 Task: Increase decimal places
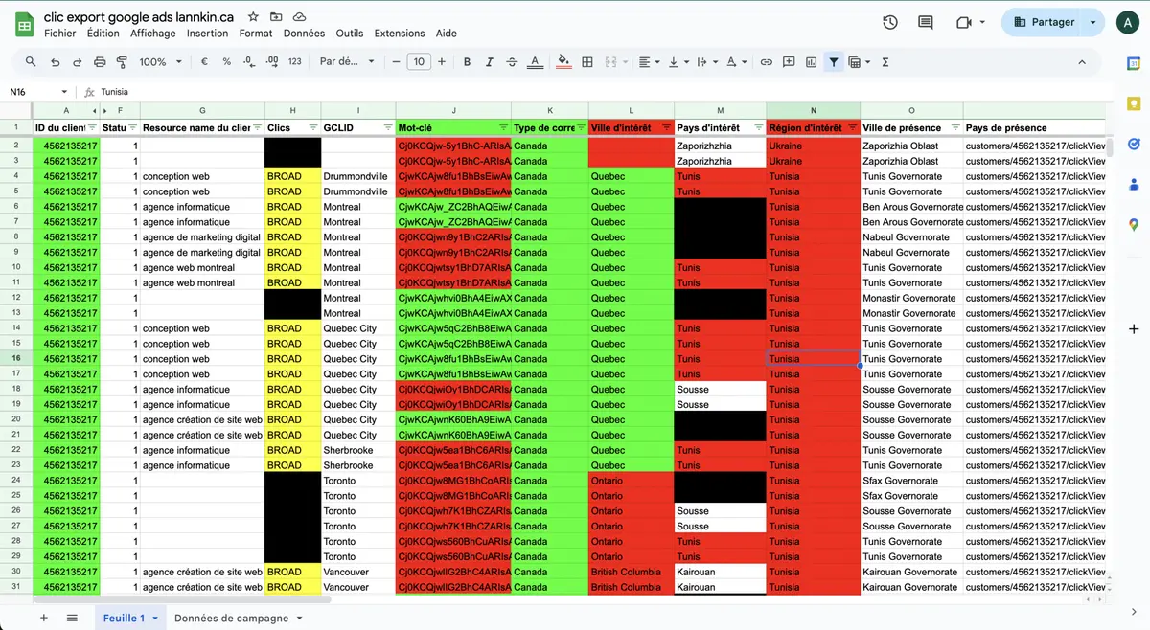tap(272, 62)
